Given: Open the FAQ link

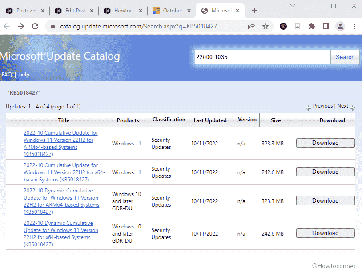Looking at the screenshot, I should [7, 75].
